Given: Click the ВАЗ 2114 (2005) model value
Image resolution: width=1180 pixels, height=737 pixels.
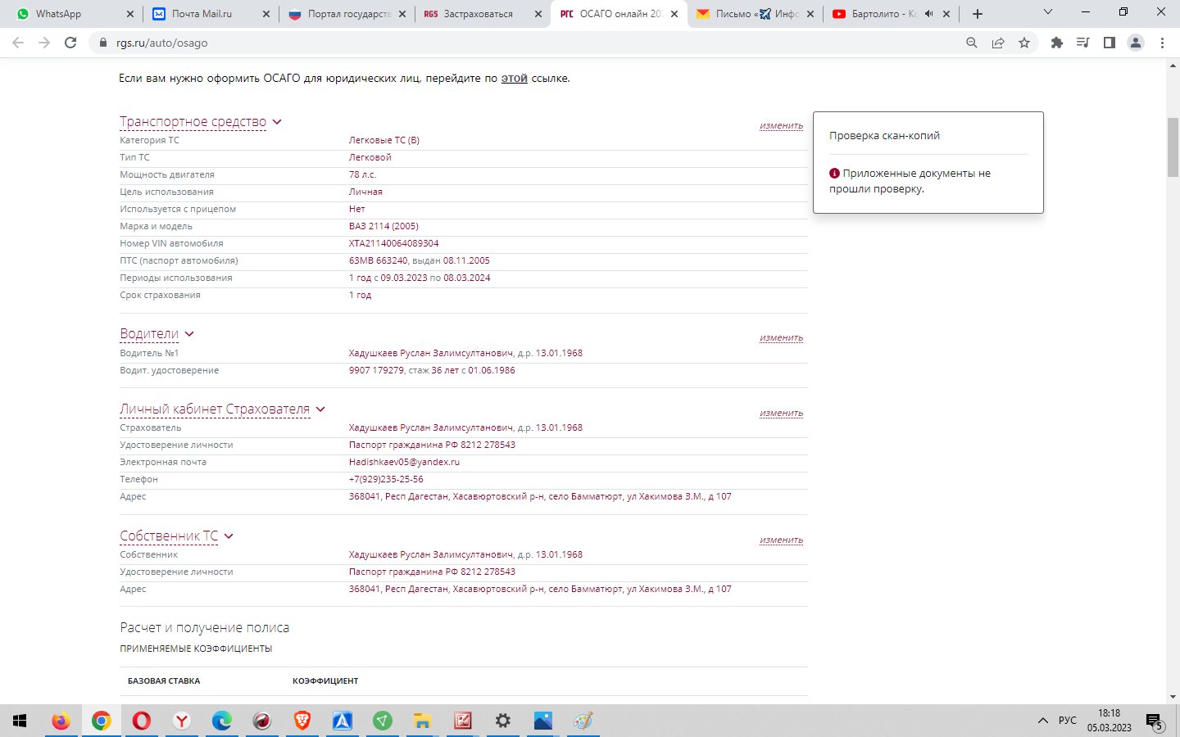Looking at the screenshot, I should (x=383, y=226).
